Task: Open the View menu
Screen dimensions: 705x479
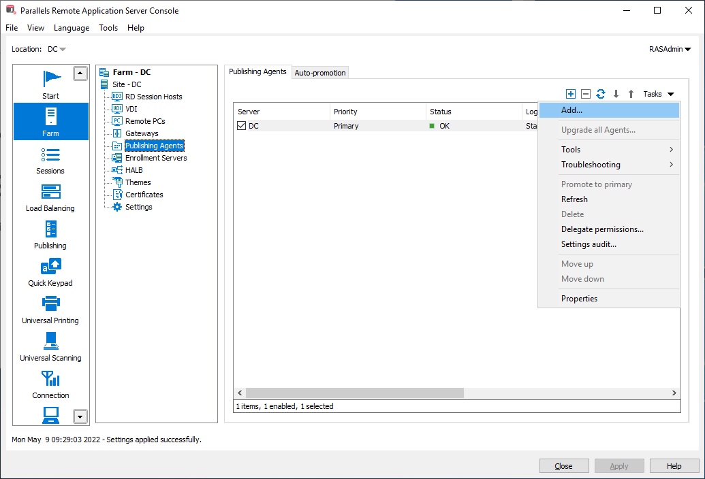Action: tap(35, 28)
